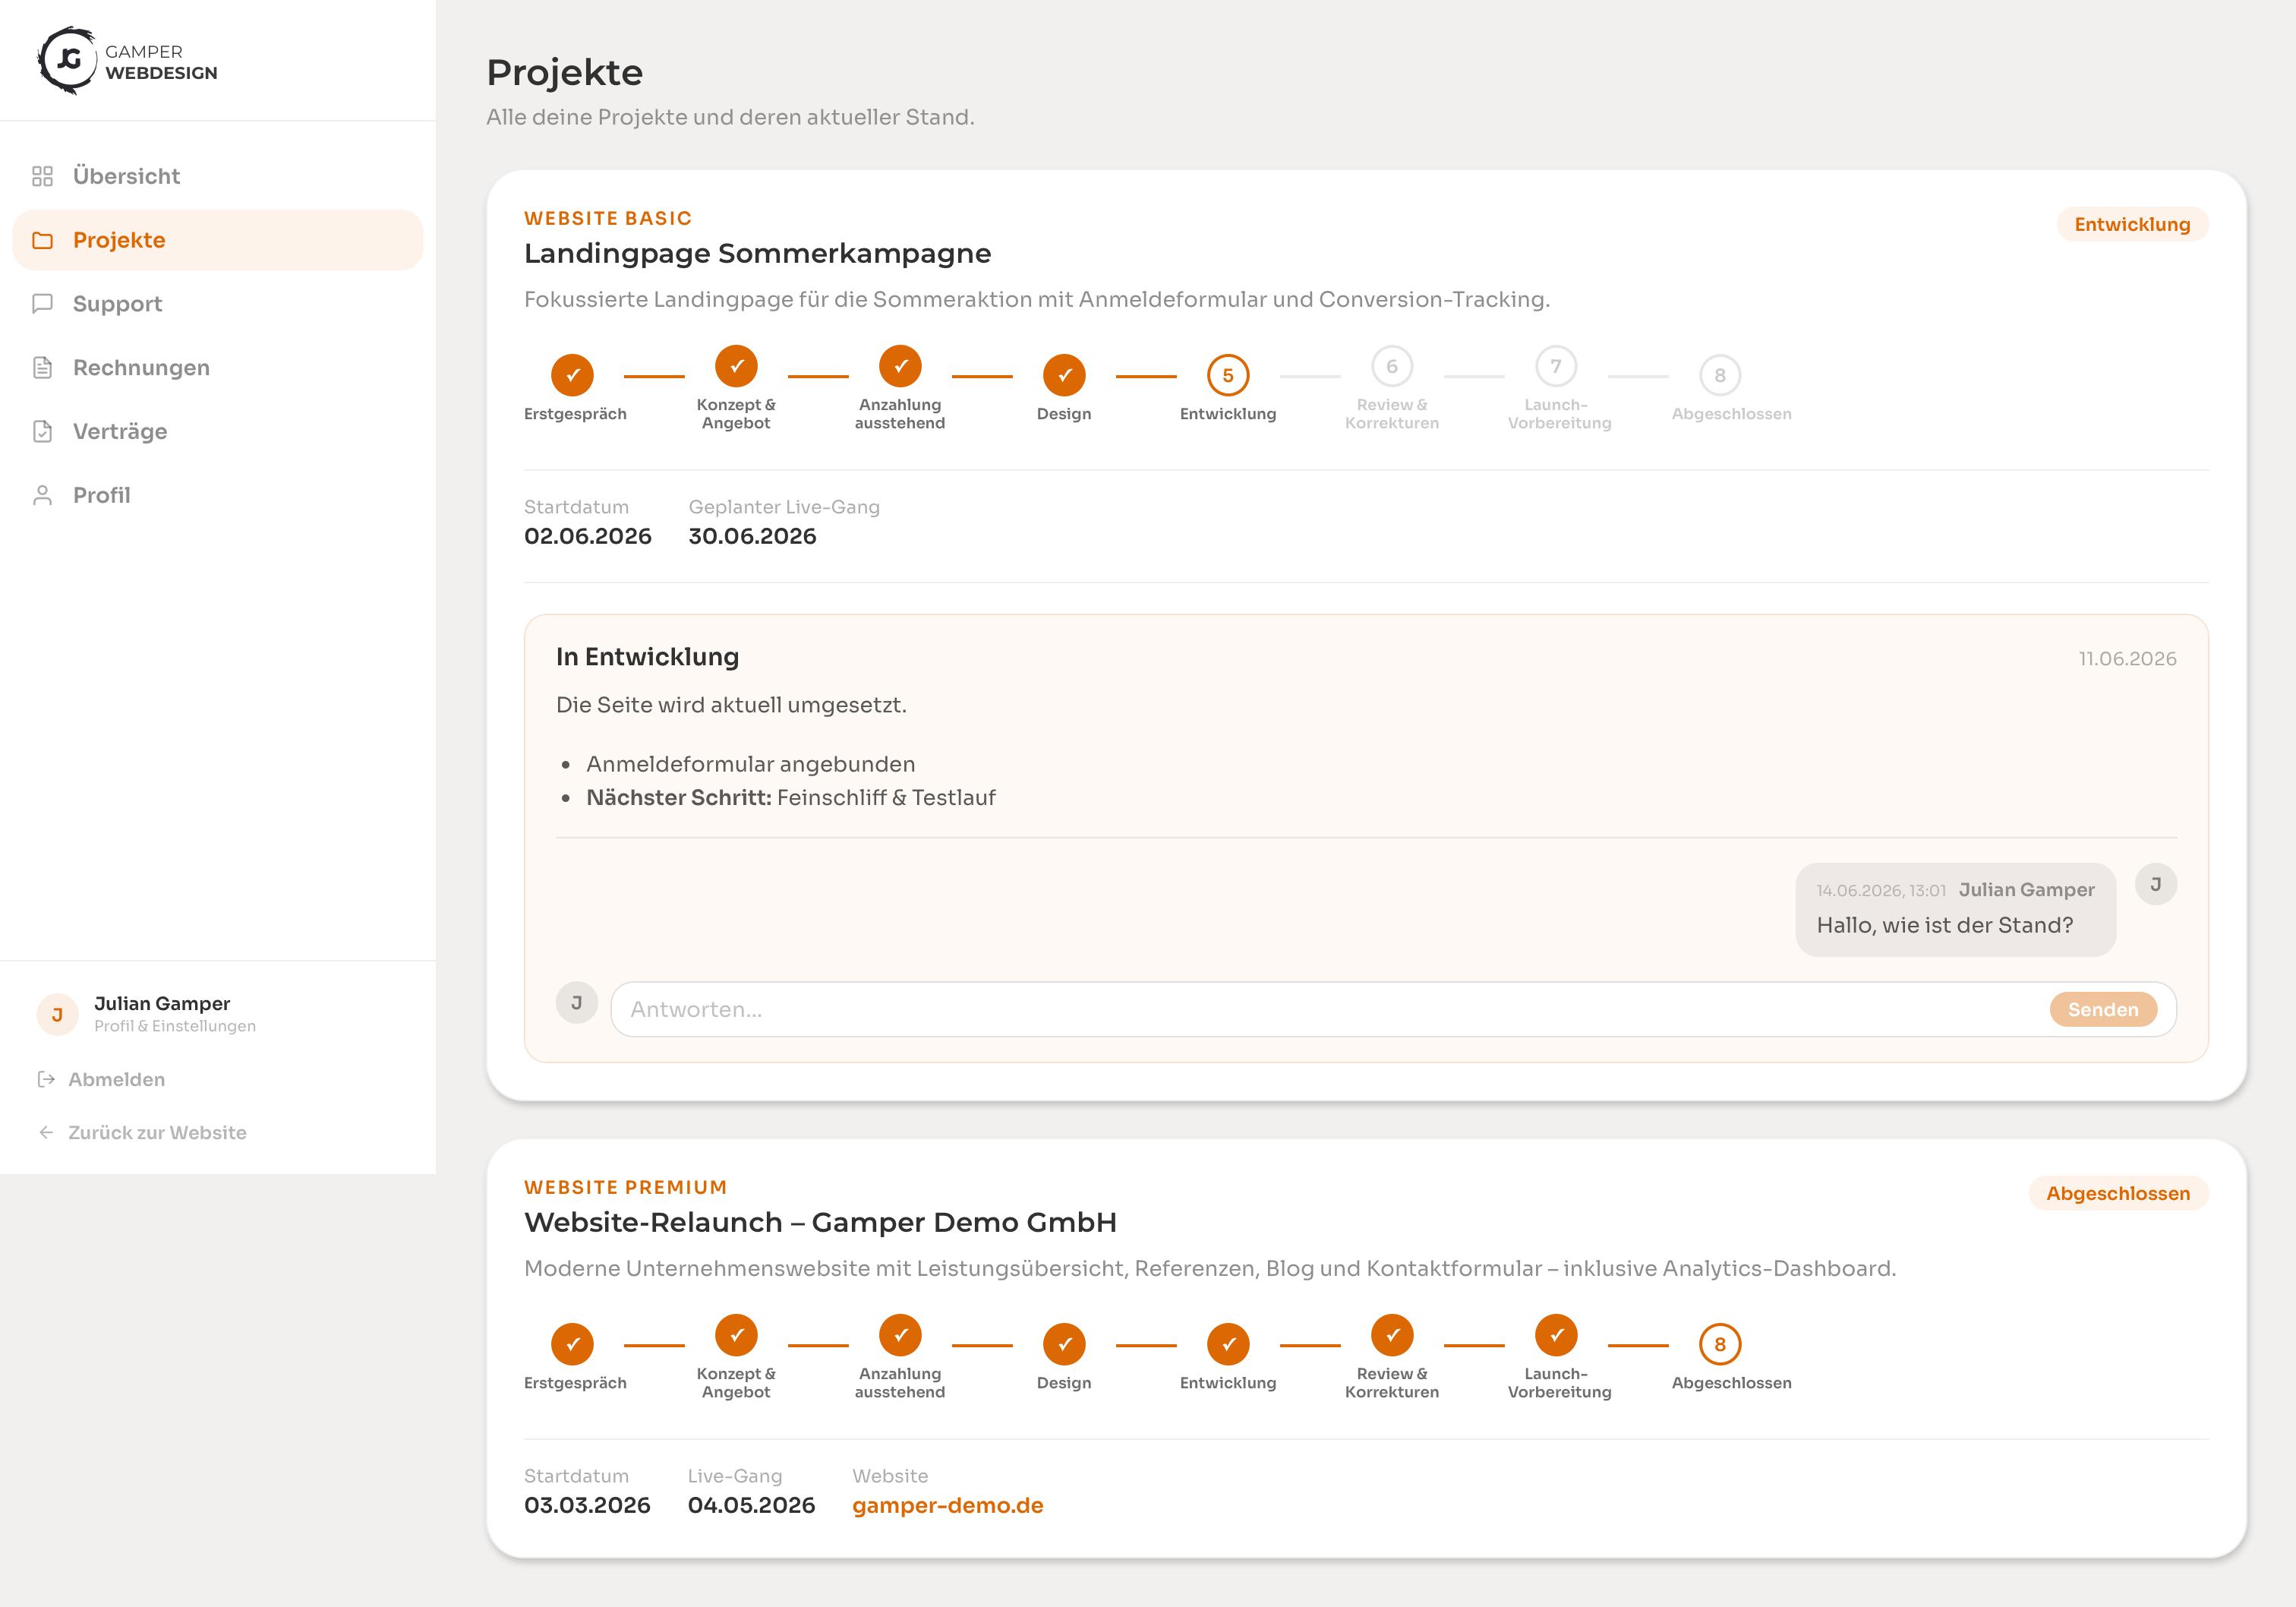This screenshot has height=1607, width=2296.
Task: Click the Hallo, wie ist der Stand? message
Action: [x=1945, y=925]
